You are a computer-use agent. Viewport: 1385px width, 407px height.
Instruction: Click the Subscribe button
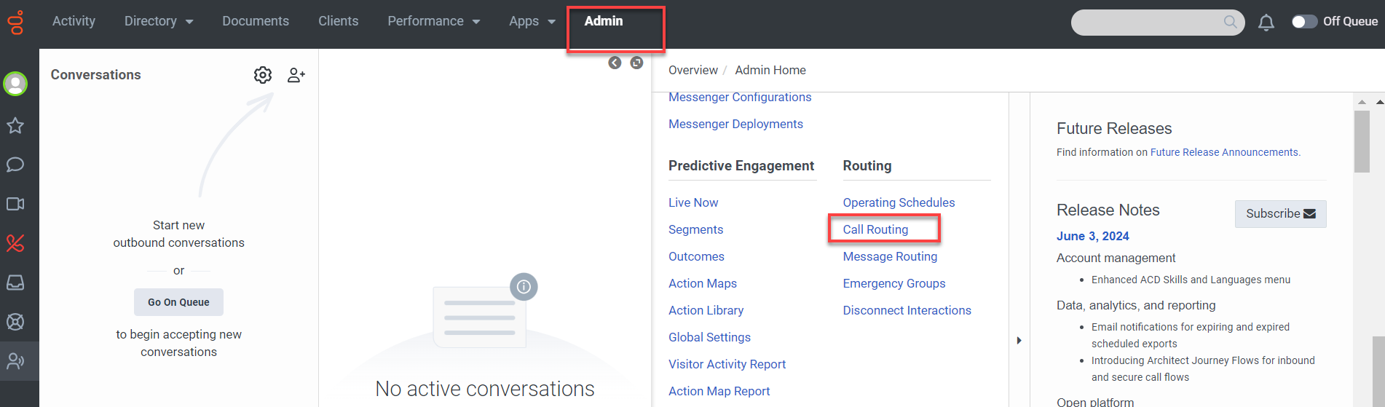click(x=1280, y=213)
